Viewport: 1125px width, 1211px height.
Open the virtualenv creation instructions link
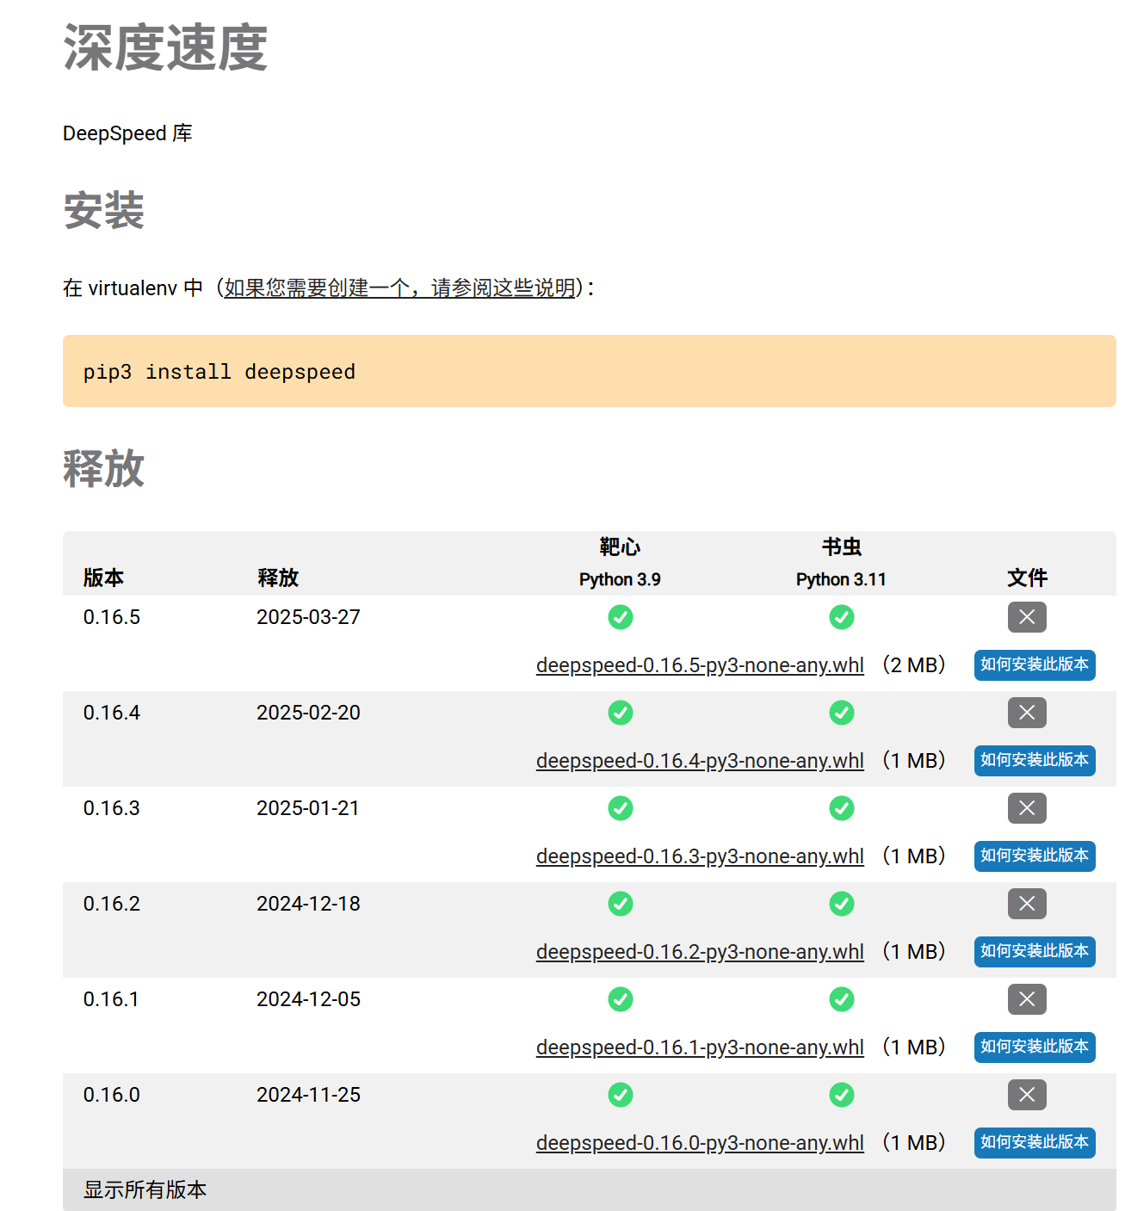click(x=399, y=287)
